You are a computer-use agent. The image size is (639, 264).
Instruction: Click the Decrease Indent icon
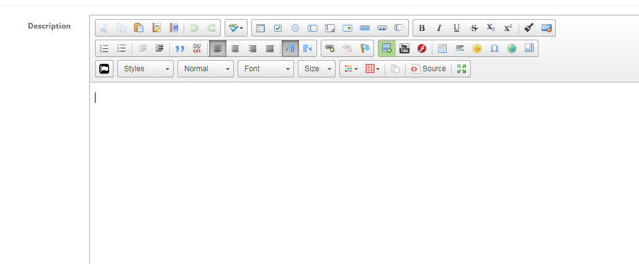click(142, 48)
